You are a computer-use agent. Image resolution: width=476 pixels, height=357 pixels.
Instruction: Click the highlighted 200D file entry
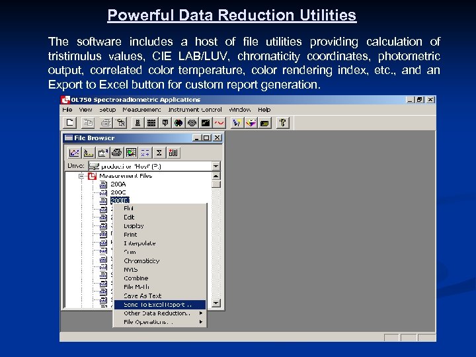coord(120,200)
